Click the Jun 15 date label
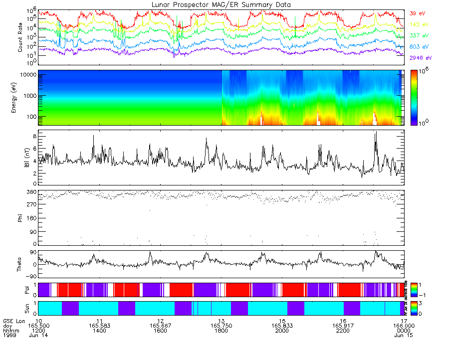Screen dimensions: 449x349 pyautogui.click(x=404, y=335)
